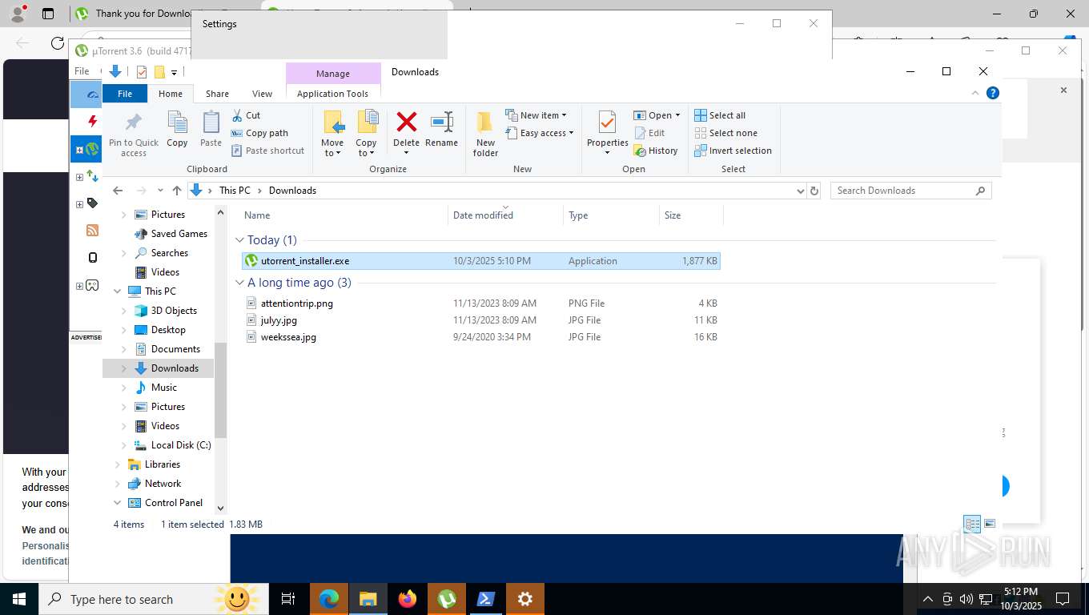Click Edit in Open group
The image size is (1089, 615).
click(649, 133)
